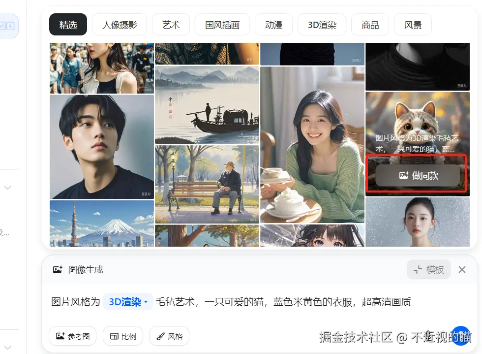Image resolution: width=482 pixels, height=354 pixels.
Task: Click the 图像生成 image icon in header
Action: tap(58, 270)
